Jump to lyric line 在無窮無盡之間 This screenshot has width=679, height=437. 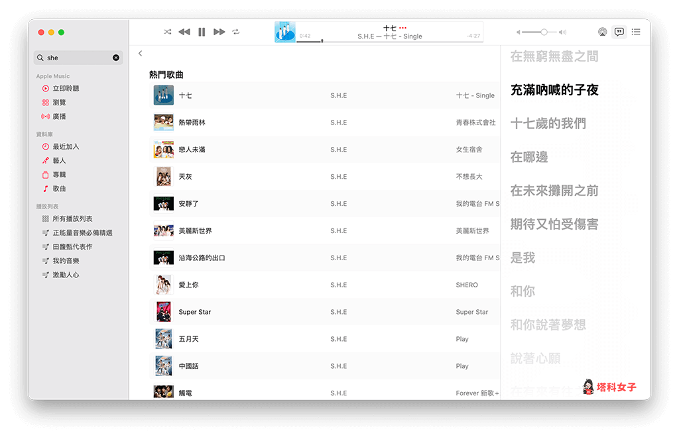point(554,56)
